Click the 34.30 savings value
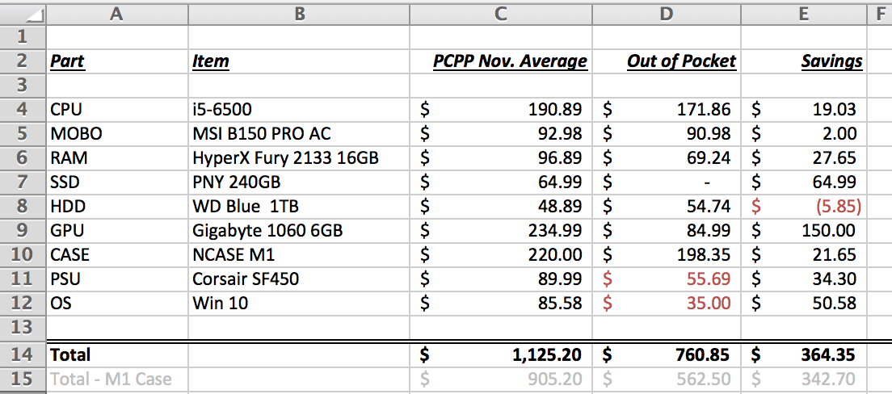The image size is (892, 394). point(835,279)
